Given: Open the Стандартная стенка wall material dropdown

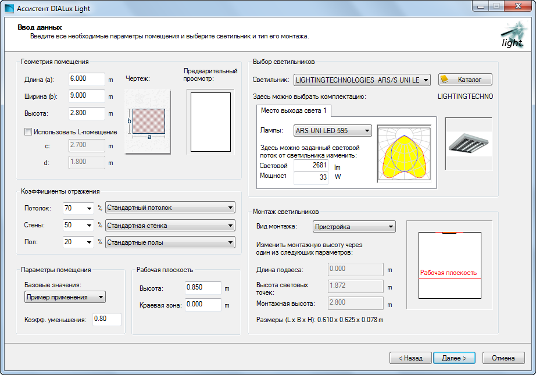Looking at the screenshot, I should tap(170, 225).
